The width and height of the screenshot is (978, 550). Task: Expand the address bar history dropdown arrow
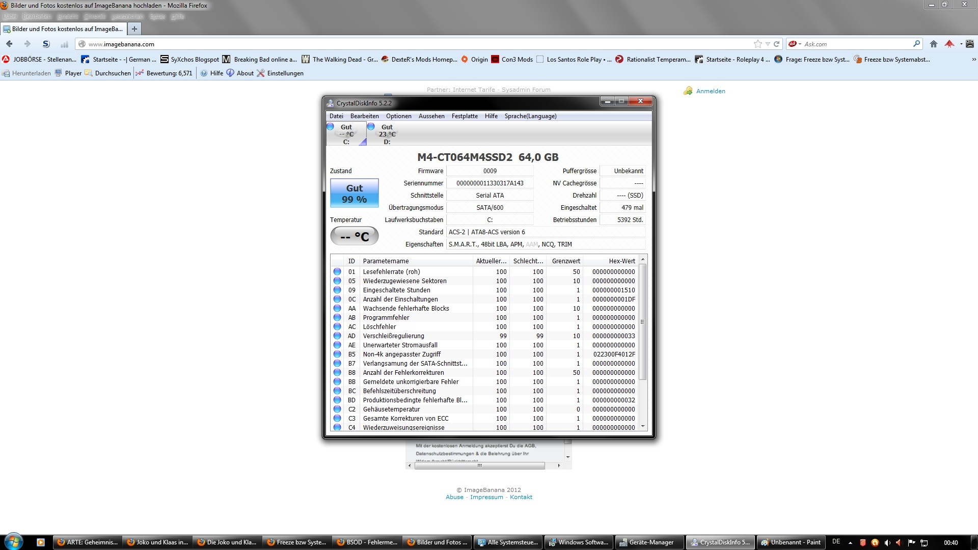768,44
